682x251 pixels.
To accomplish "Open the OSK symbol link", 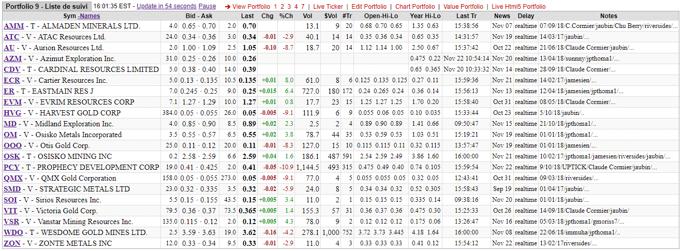I will (11, 156).
